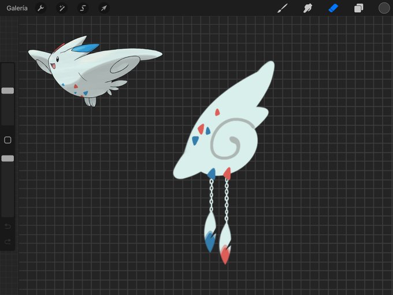Click the brush opacity slider handle
Viewport: 393px width, 295px height.
pyautogui.click(x=8, y=158)
